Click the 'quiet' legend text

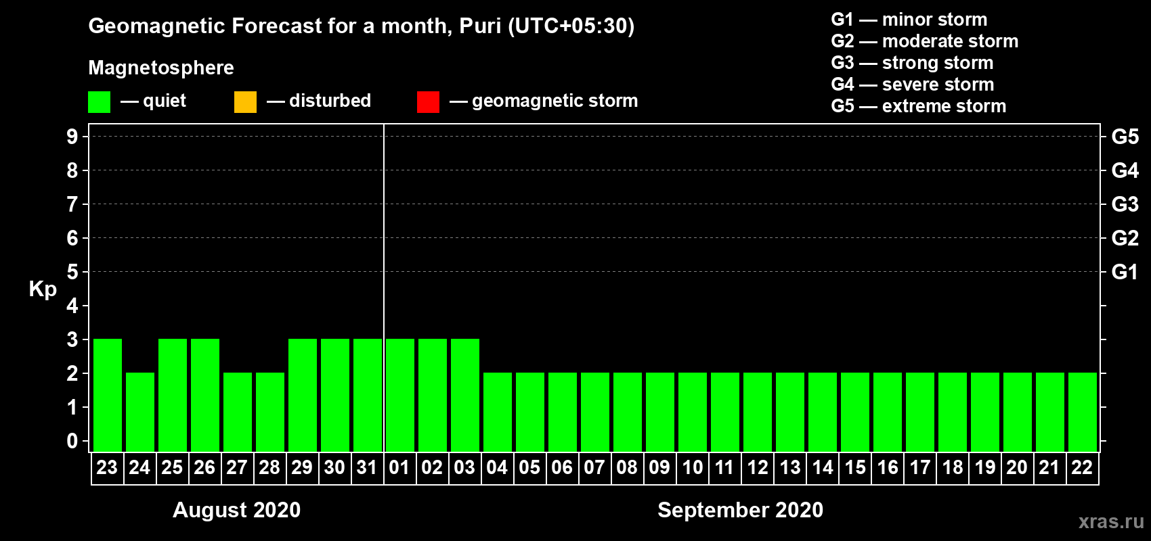point(165,101)
